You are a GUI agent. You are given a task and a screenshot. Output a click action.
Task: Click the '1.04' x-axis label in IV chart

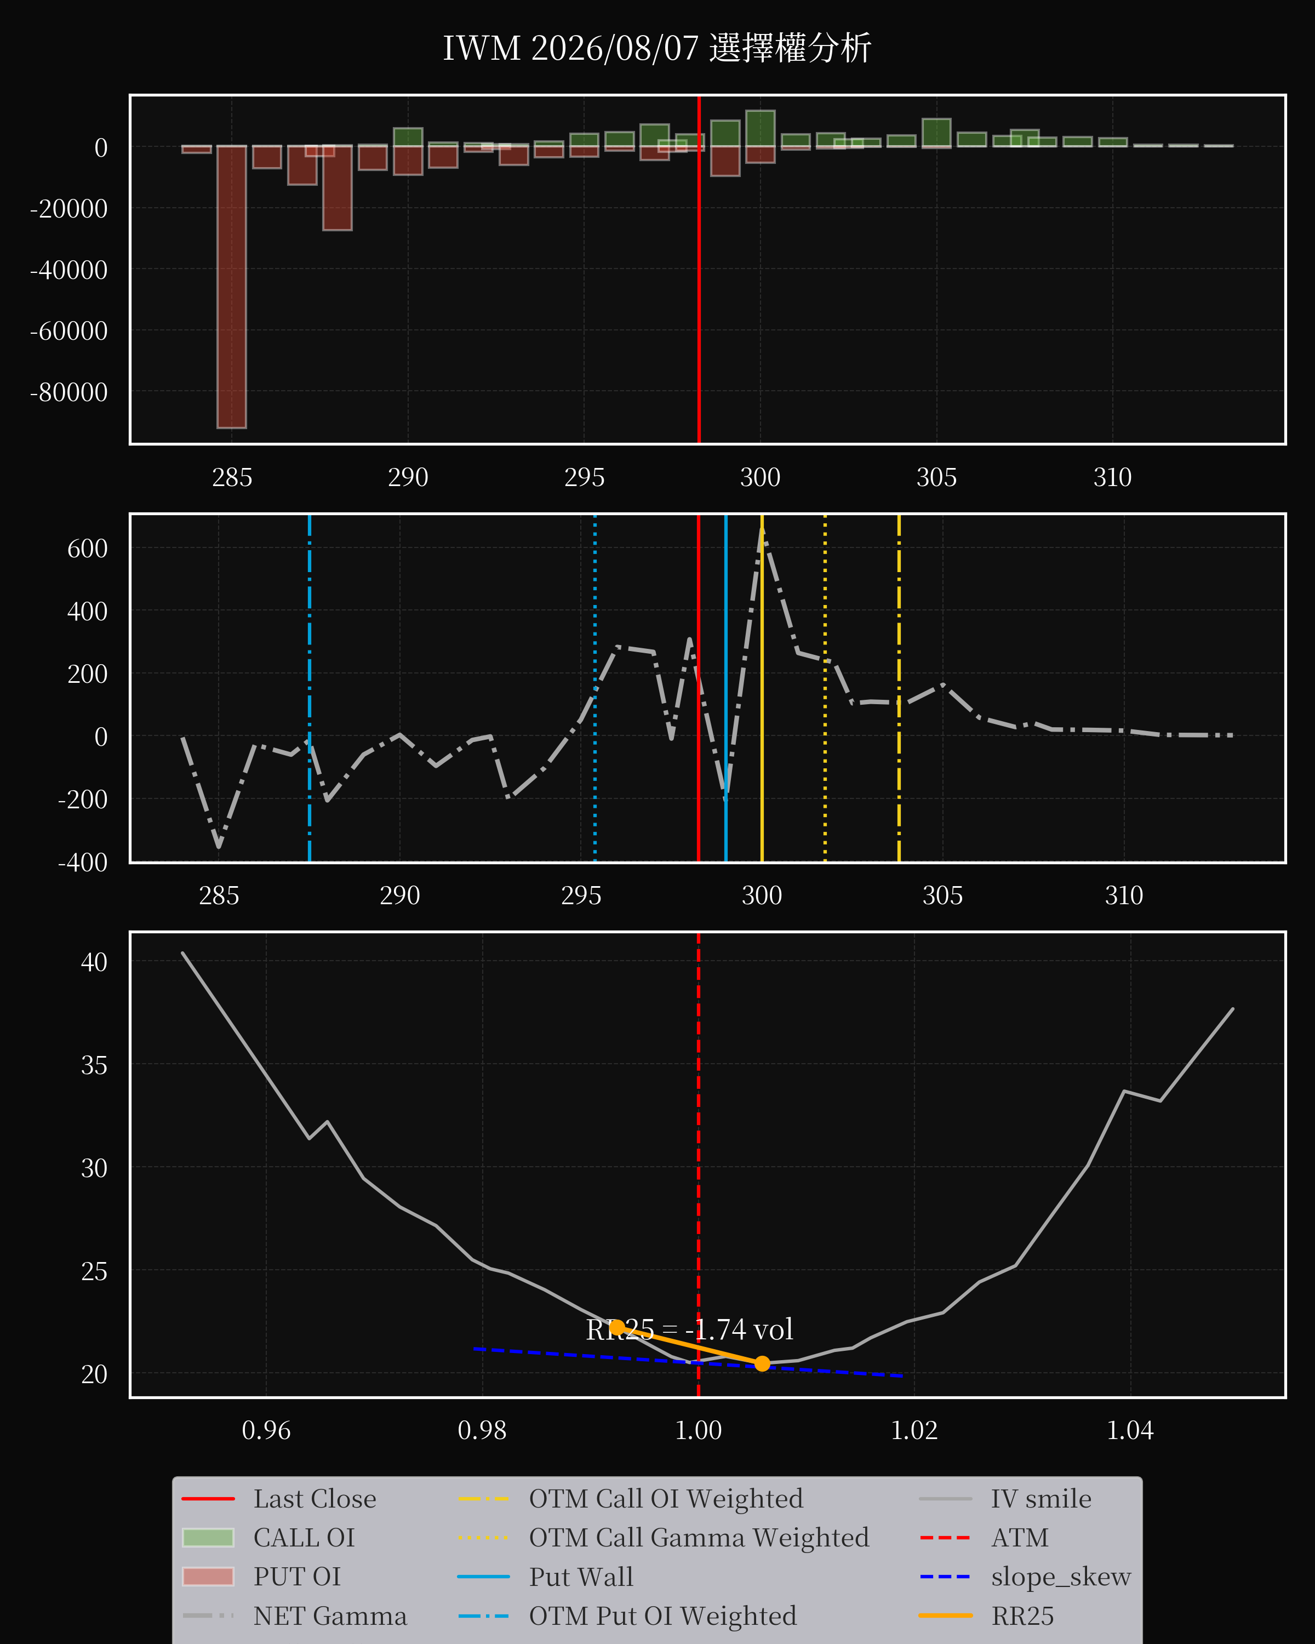pyautogui.click(x=1130, y=1430)
